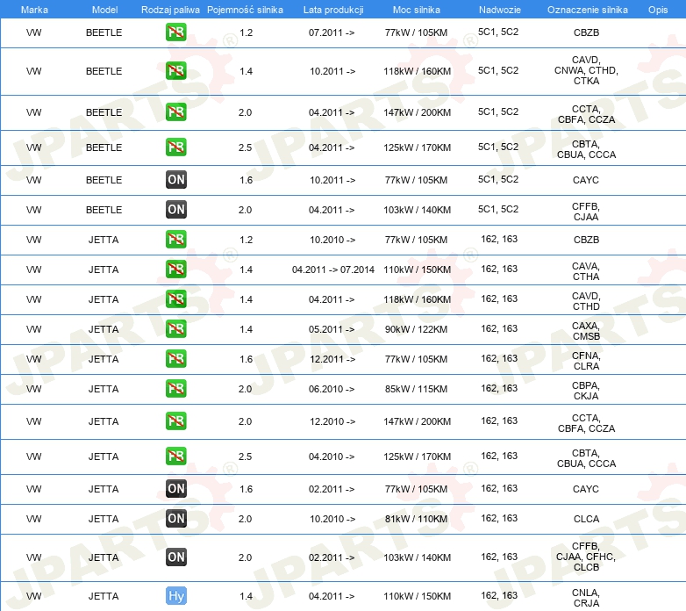Click the petrol icon in Beetle 1.2 row

coord(176,32)
